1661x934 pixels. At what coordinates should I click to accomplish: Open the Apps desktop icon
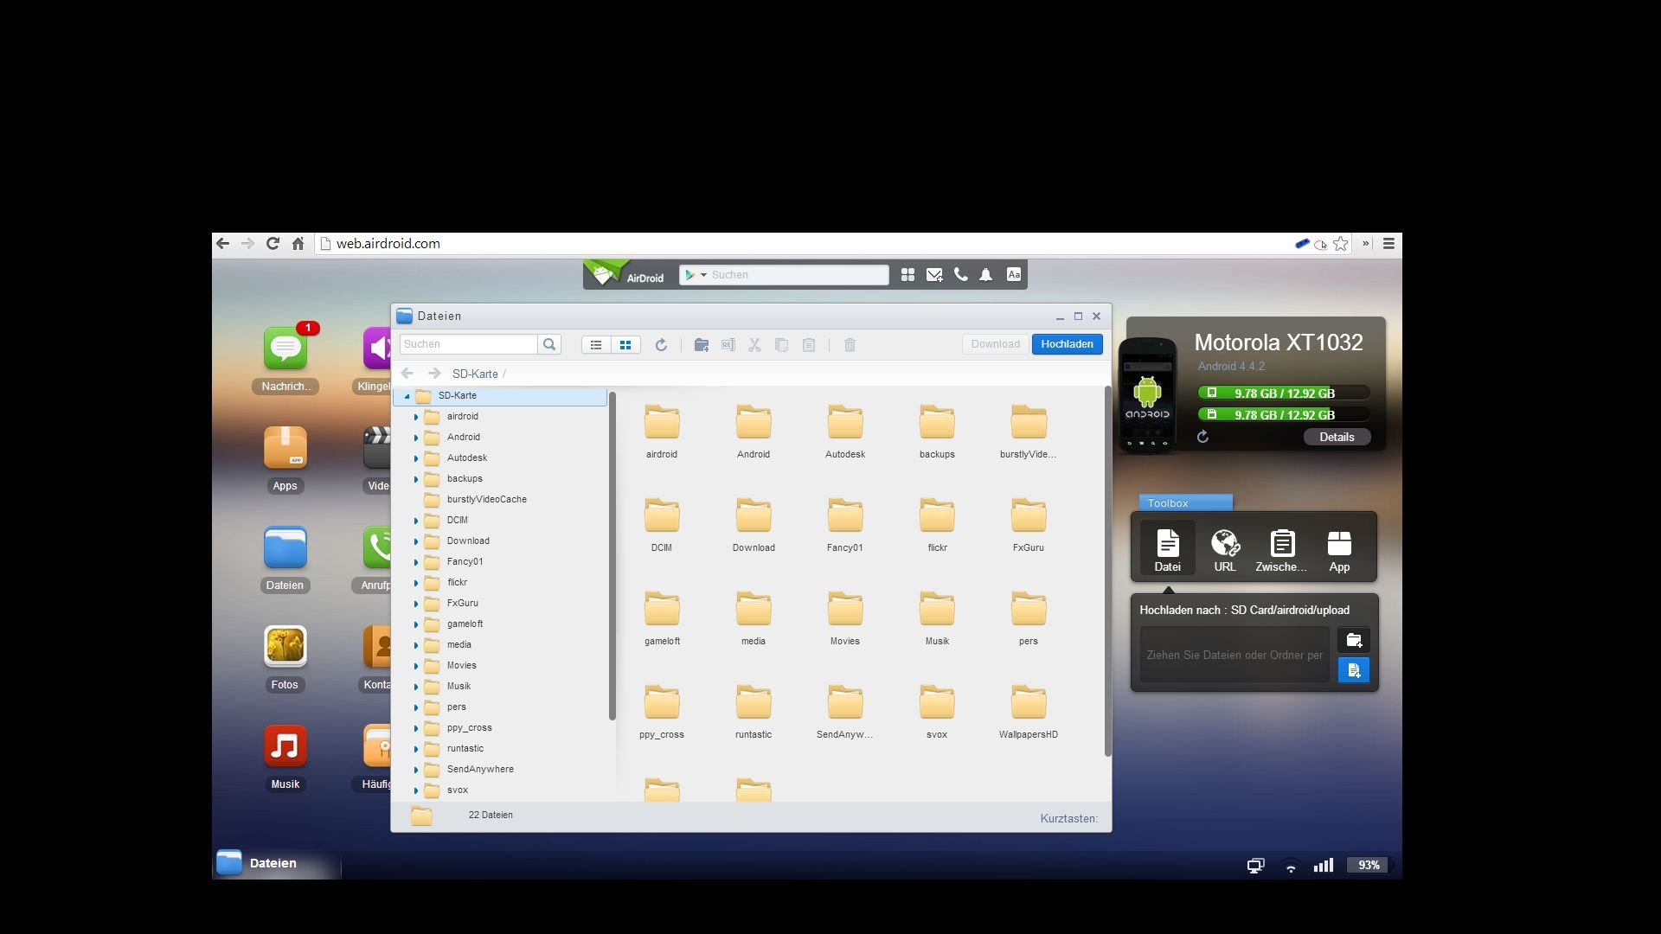285,448
